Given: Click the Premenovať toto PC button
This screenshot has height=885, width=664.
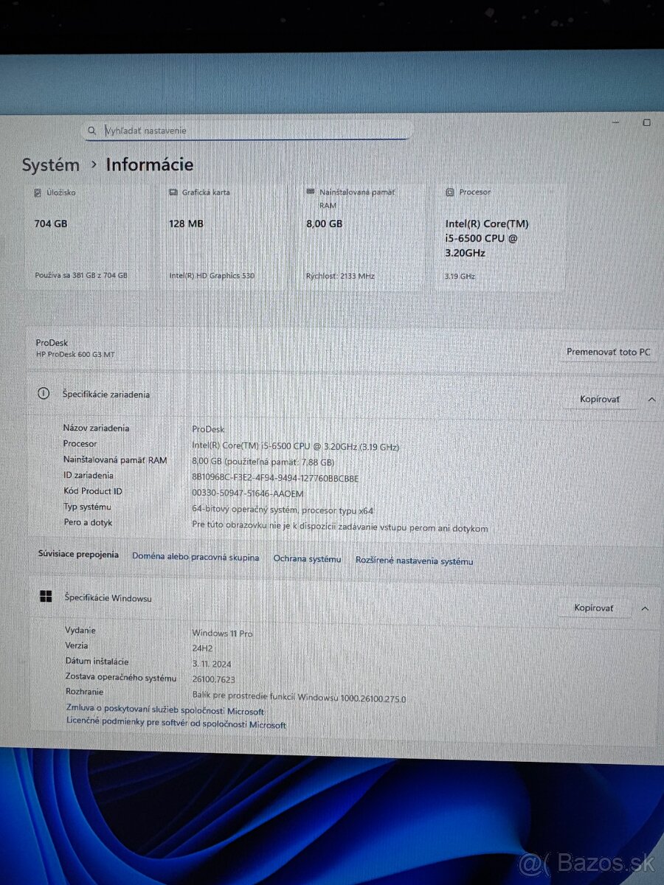Looking at the screenshot, I should (x=606, y=352).
